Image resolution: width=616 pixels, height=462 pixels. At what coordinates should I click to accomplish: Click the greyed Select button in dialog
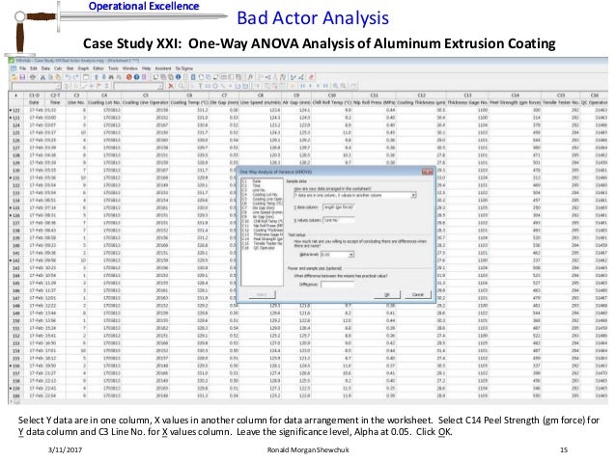pyautogui.click(x=262, y=294)
